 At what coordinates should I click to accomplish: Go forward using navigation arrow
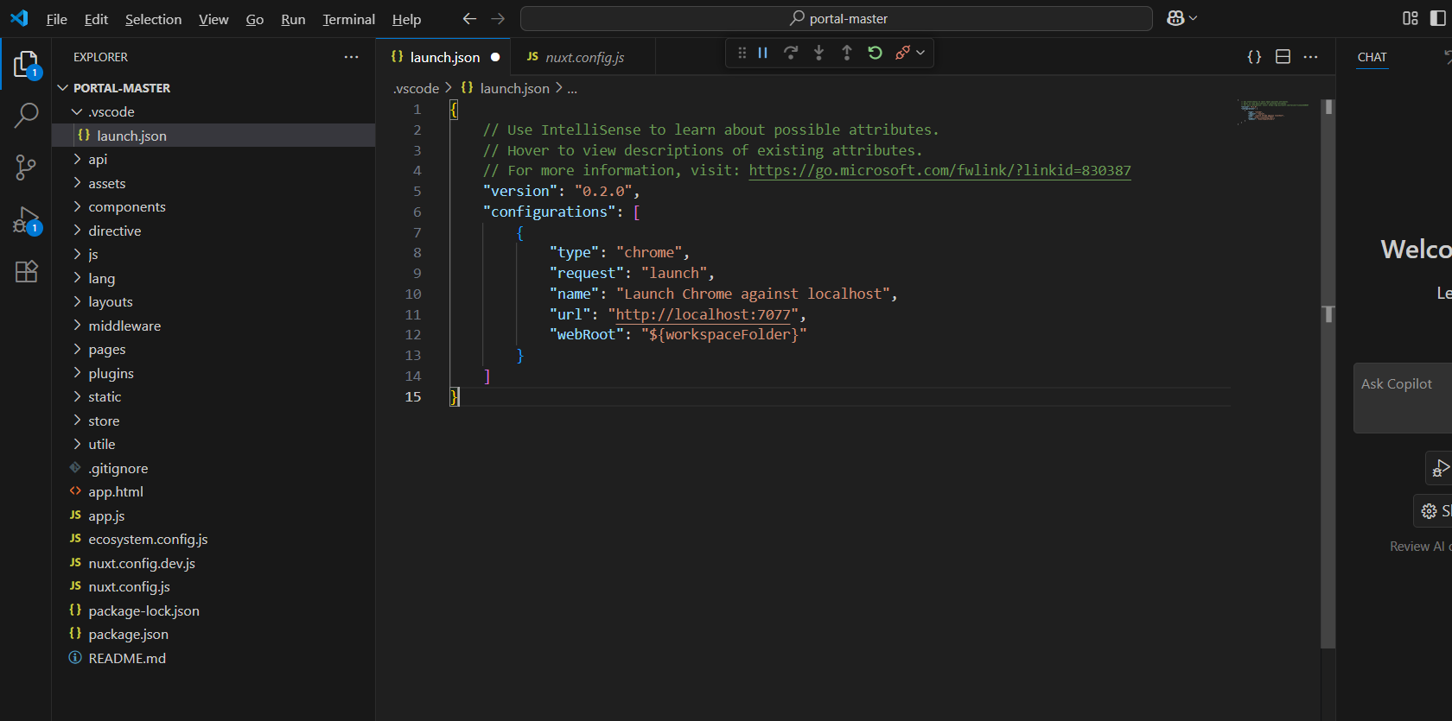click(498, 19)
